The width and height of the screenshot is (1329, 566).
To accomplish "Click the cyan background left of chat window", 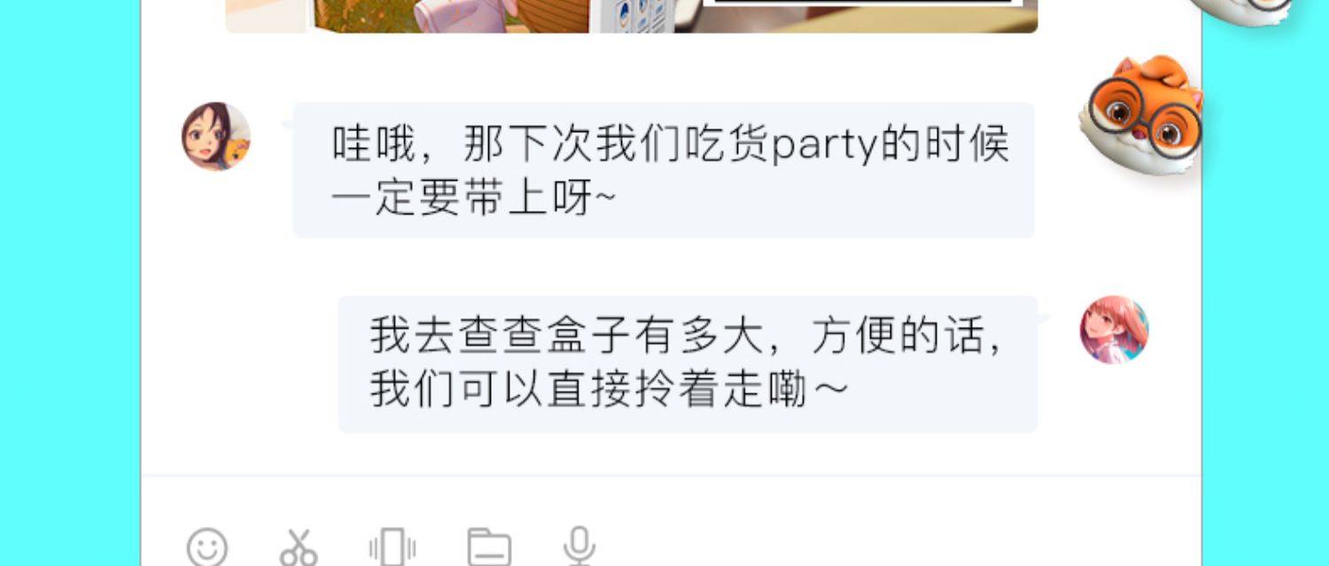I will click(x=70, y=283).
